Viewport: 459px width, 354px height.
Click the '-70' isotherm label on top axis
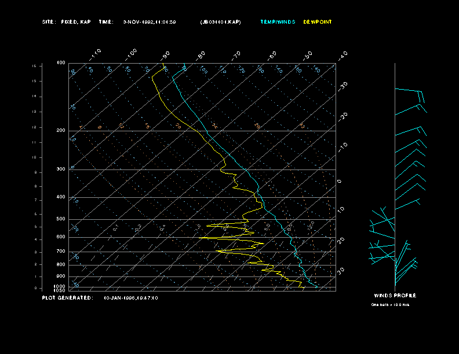[236, 56]
